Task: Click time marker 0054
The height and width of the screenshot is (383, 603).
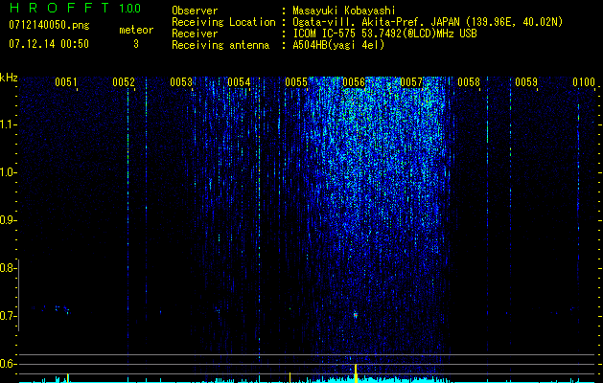Action: [239, 82]
